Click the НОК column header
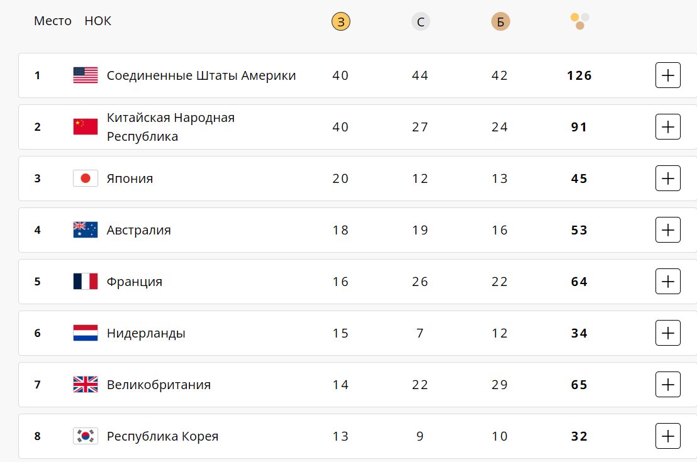The image size is (697, 462). click(98, 21)
